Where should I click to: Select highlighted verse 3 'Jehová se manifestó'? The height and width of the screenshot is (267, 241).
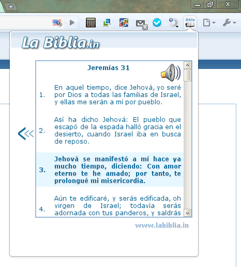[x=110, y=170]
